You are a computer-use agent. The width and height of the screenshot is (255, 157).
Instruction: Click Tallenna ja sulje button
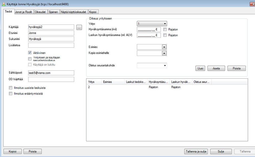196,151
